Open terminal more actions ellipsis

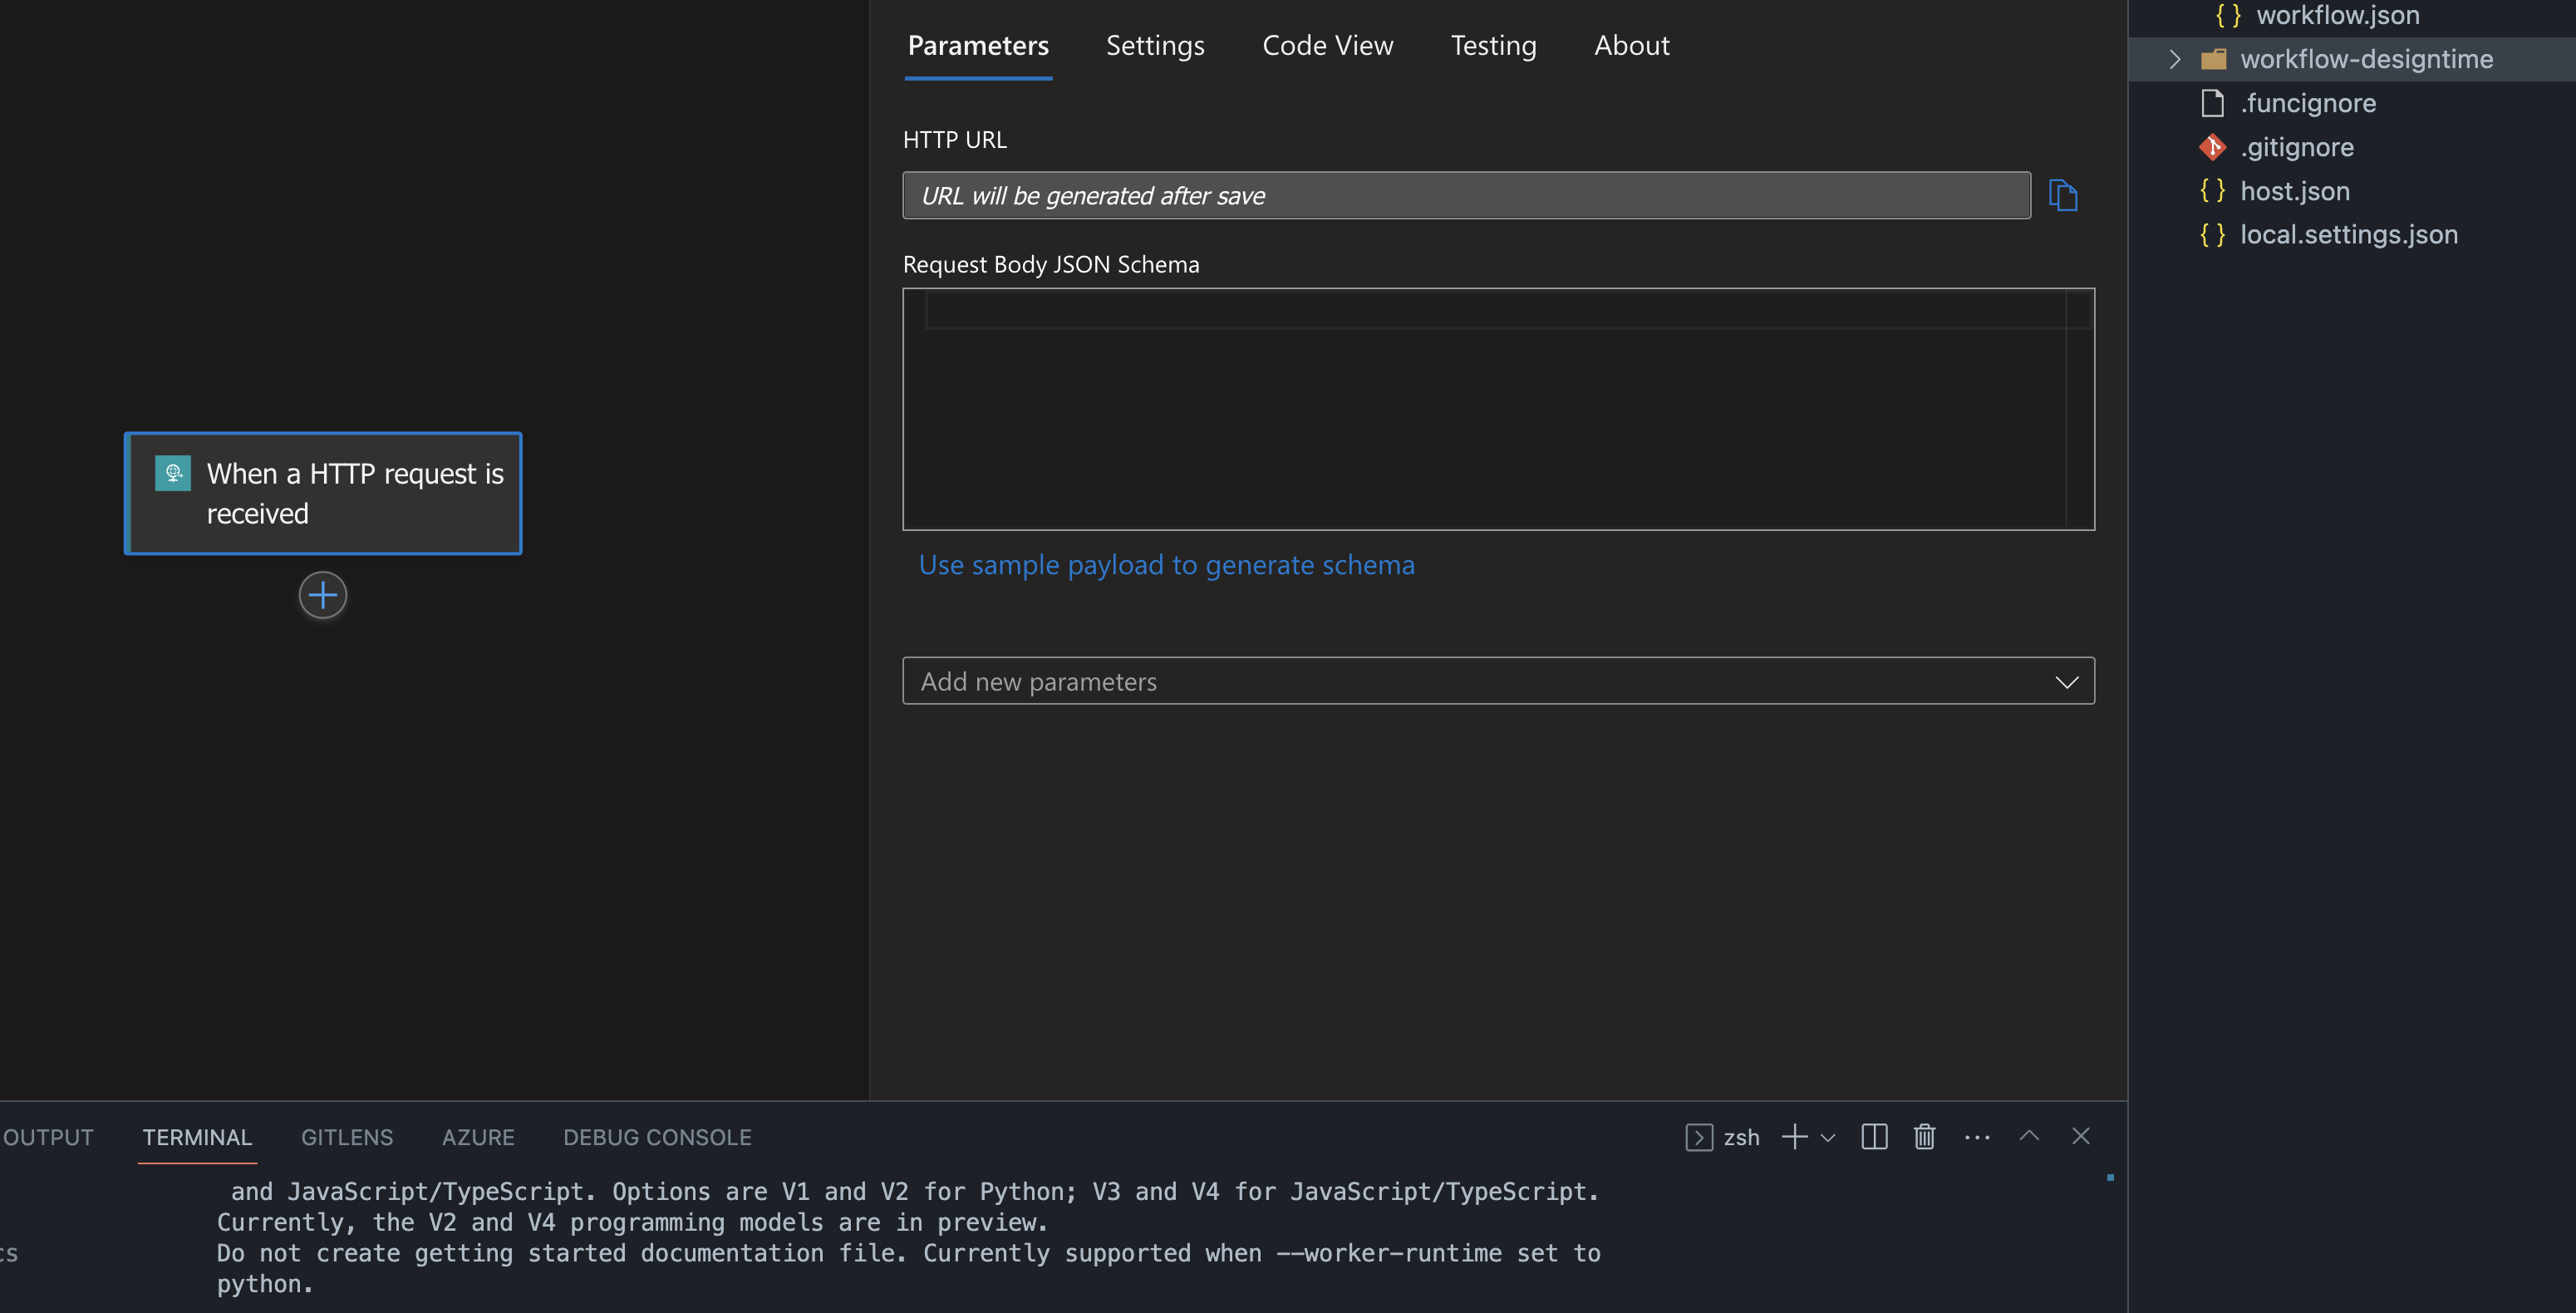(1976, 1137)
